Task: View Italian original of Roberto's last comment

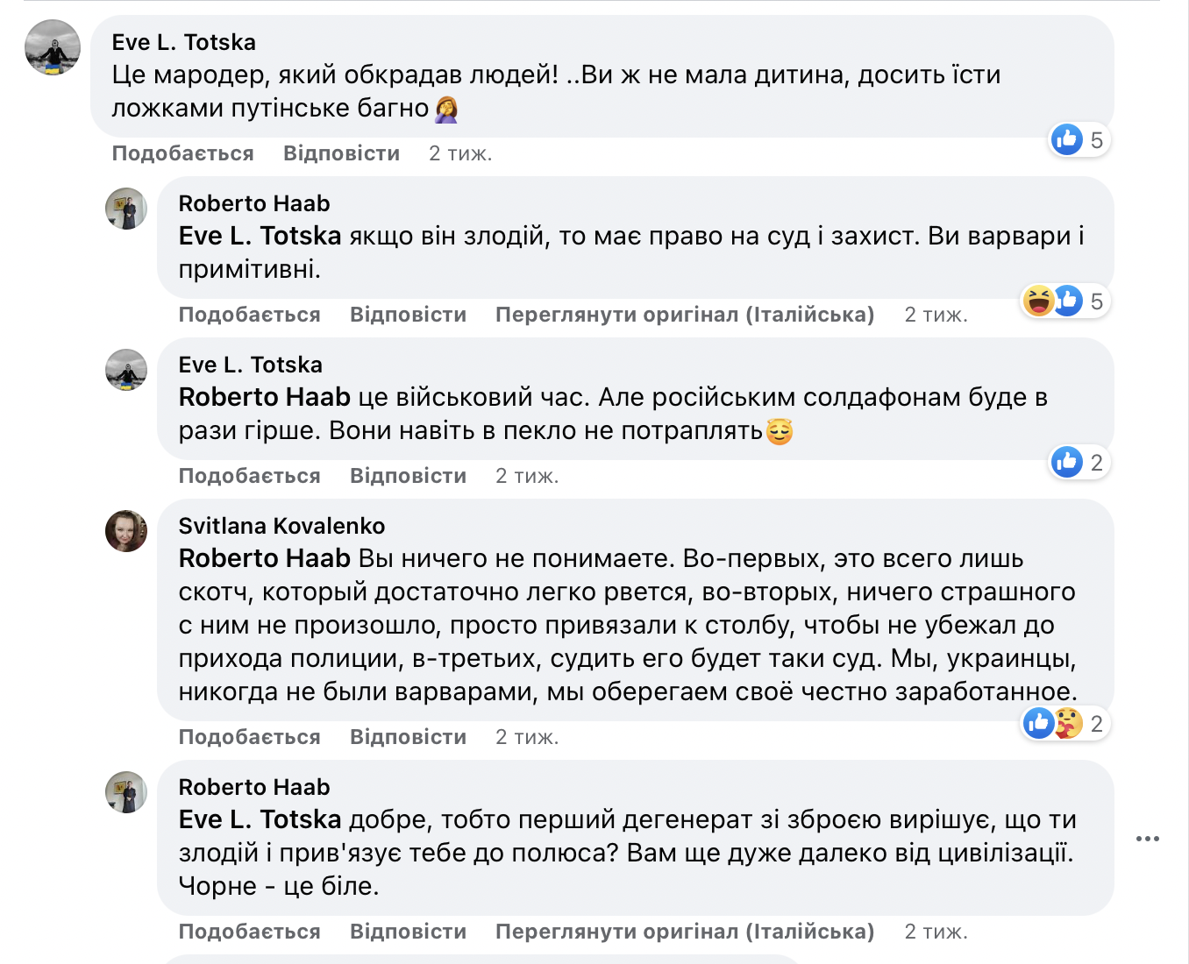Action: pyautogui.click(x=684, y=932)
